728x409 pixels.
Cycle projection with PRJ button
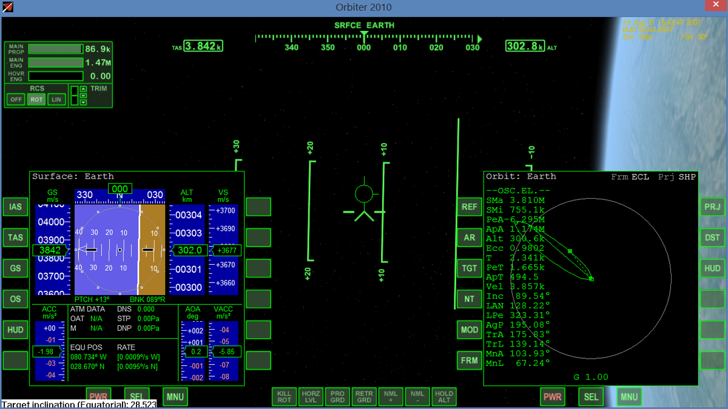click(x=712, y=207)
